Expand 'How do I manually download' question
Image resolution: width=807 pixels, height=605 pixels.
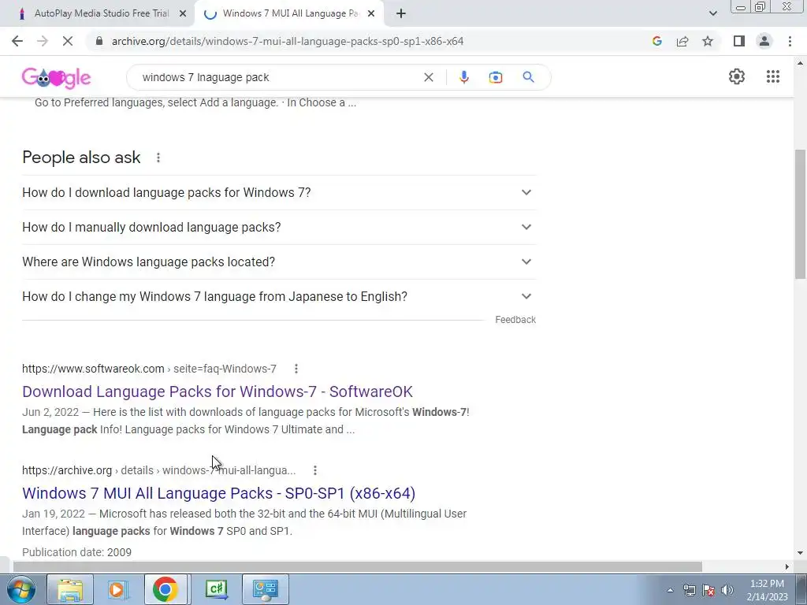point(279,227)
